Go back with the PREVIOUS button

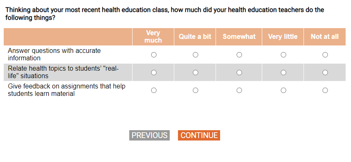tap(149, 135)
